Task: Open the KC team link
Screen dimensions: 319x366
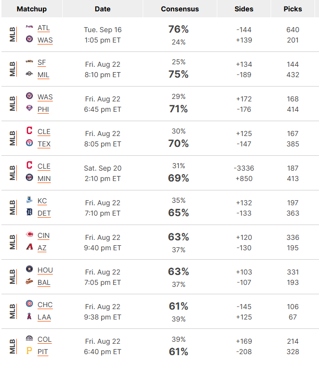Action: point(42,201)
